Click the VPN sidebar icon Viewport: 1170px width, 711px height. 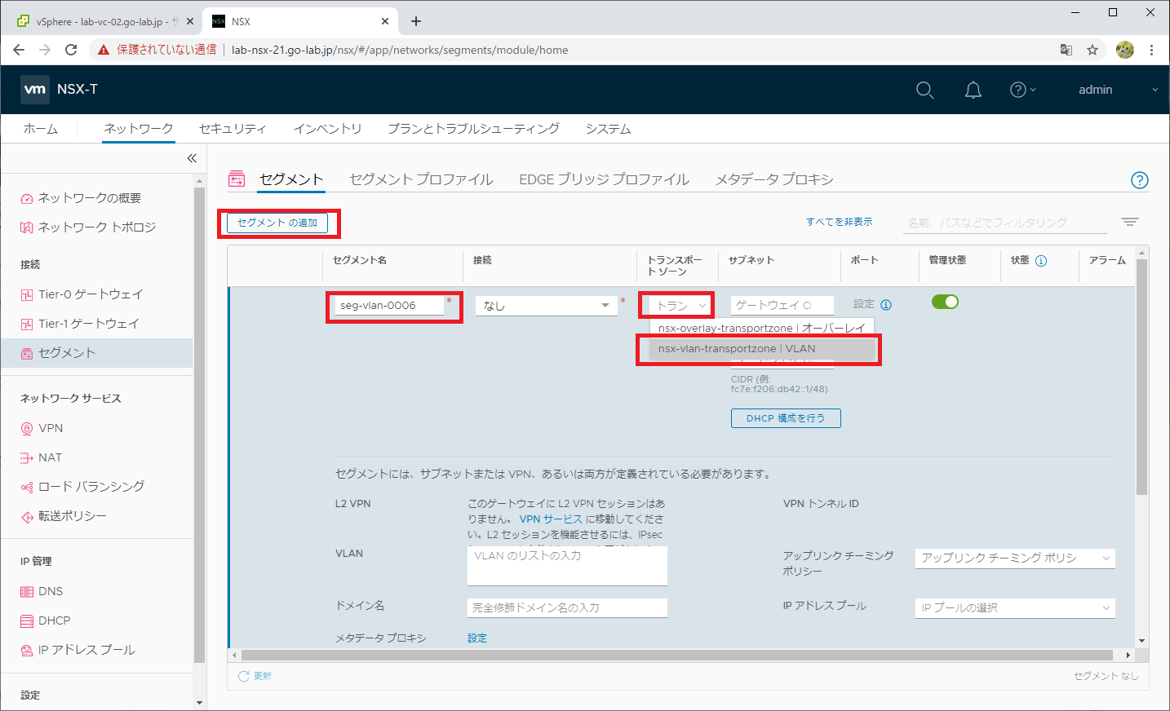point(27,428)
